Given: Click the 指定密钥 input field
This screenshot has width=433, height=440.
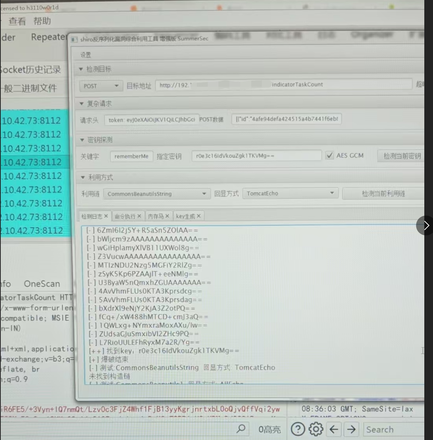Looking at the screenshot, I should pyautogui.click(x=256, y=156).
